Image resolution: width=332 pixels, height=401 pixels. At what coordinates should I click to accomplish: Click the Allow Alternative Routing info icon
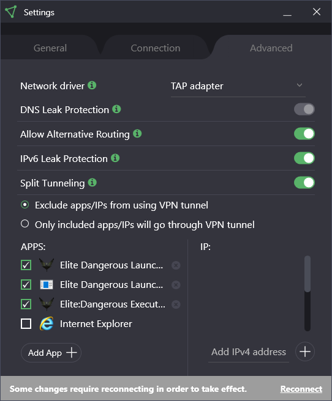pos(137,133)
